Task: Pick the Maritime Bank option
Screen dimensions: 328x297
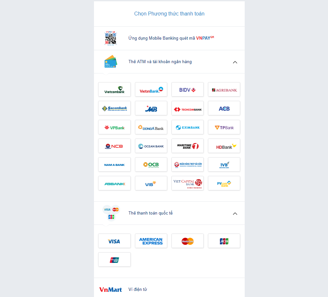Action: pyautogui.click(x=188, y=146)
